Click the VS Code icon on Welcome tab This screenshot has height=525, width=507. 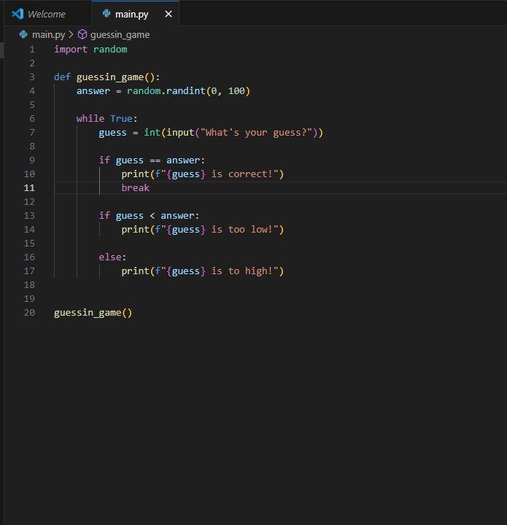pyautogui.click(x=18, y=14)
